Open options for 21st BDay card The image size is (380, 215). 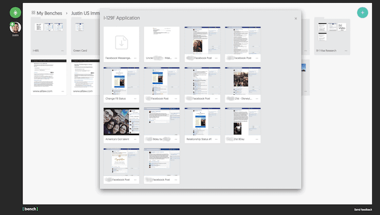(257, 139)
